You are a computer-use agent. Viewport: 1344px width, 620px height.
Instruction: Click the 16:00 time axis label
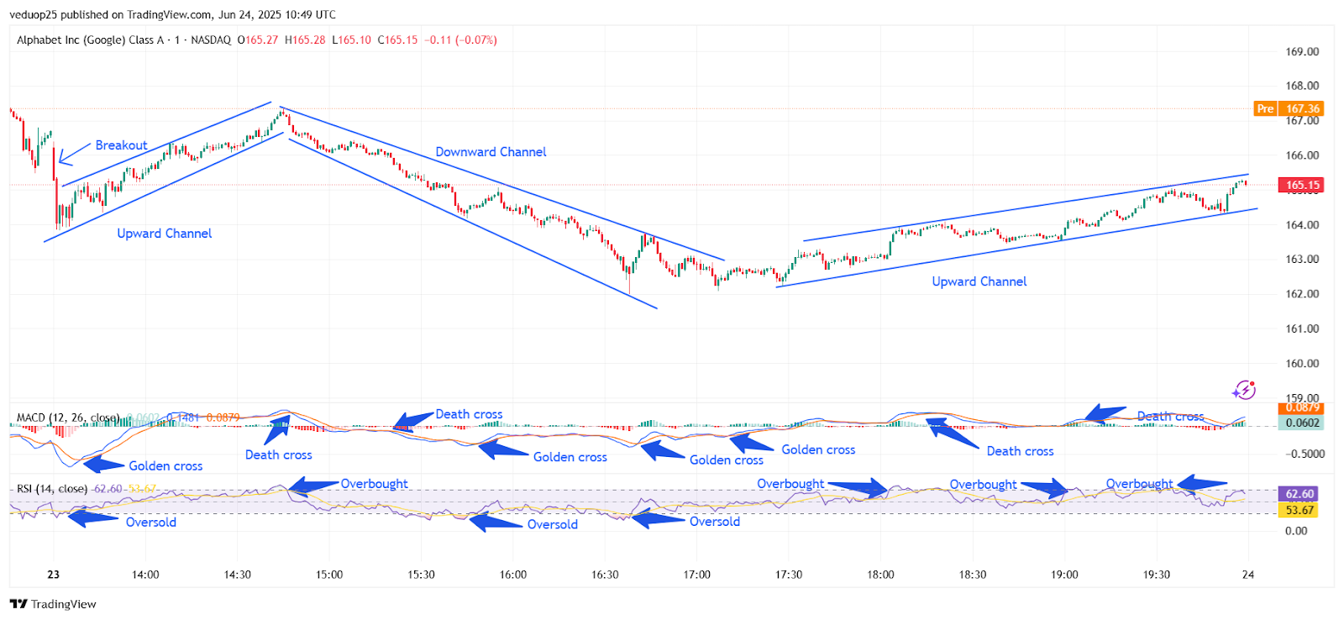(x=513, y=575)
